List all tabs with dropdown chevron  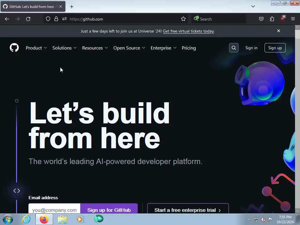[x=253, y=6]
